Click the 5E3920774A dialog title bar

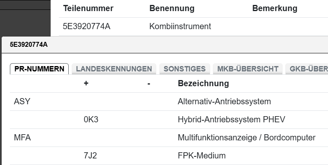pos(165,45)
